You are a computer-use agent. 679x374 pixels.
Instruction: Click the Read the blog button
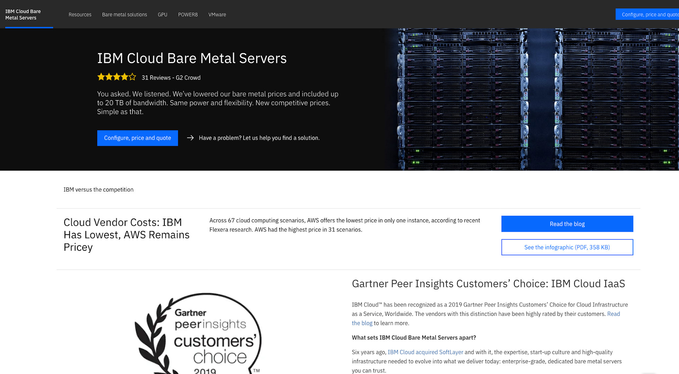coord(567,224)
